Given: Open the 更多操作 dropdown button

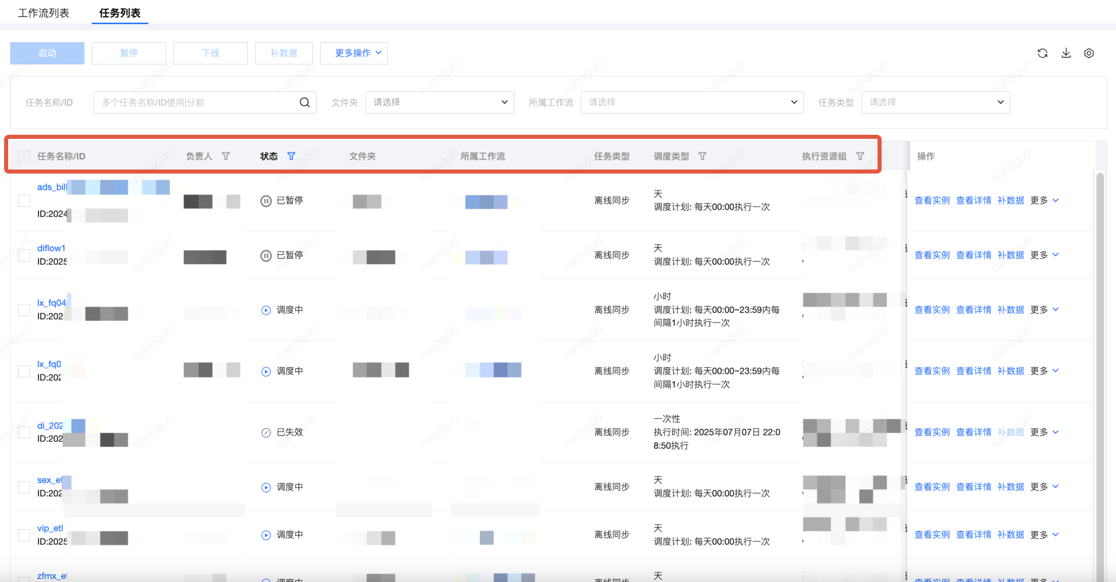Looking at the screenshot, I should tap(354, 53).
